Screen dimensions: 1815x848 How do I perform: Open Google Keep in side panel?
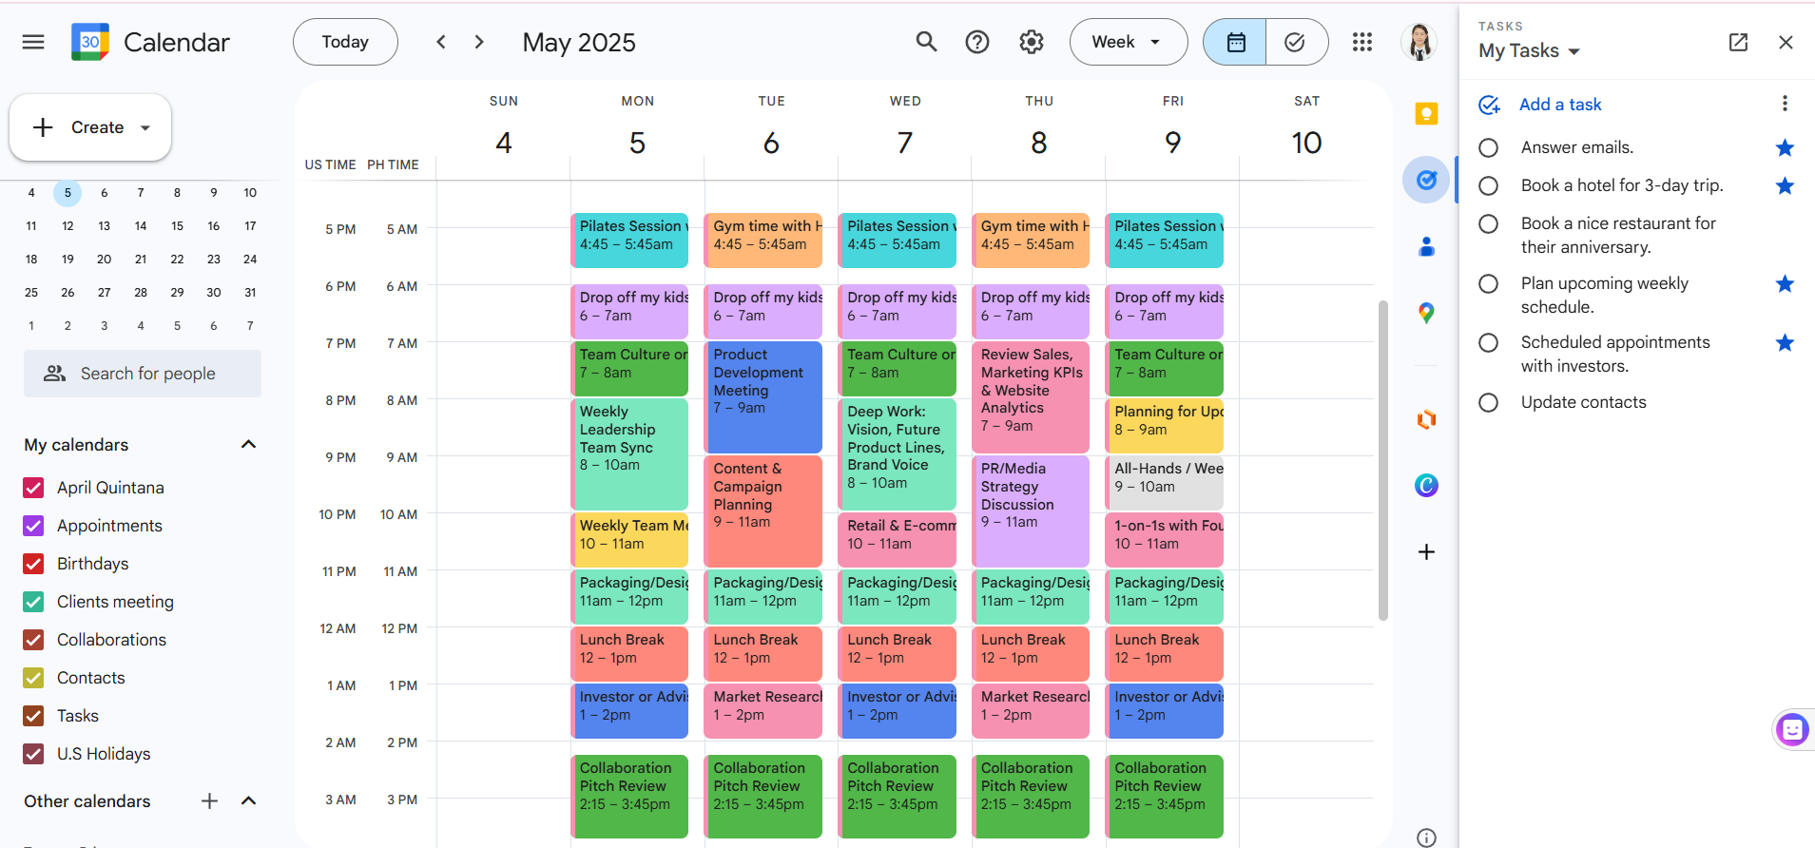pyautogui.click(x=1426, y=114)
